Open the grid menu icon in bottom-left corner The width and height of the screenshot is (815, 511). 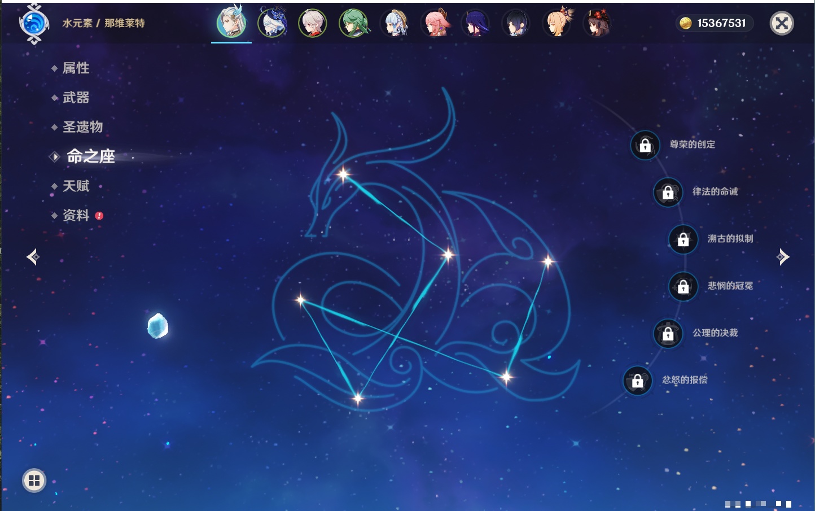pyautogui.click(x=34, y=481)
